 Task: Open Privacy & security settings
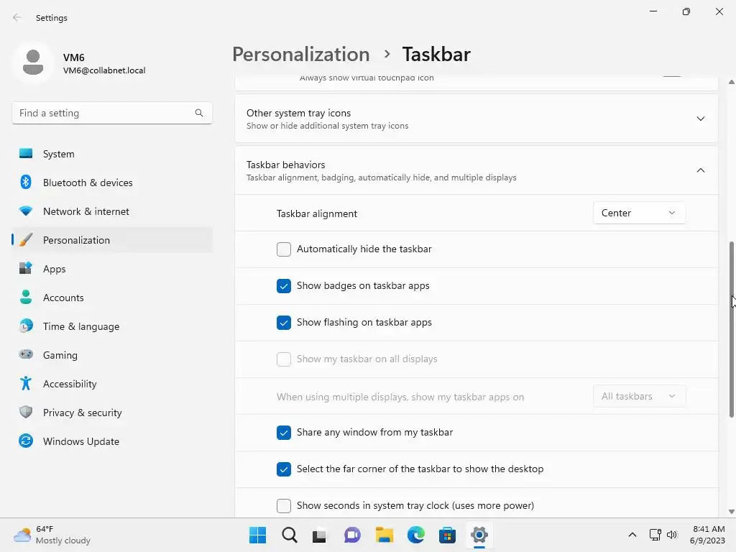point(82,413)
